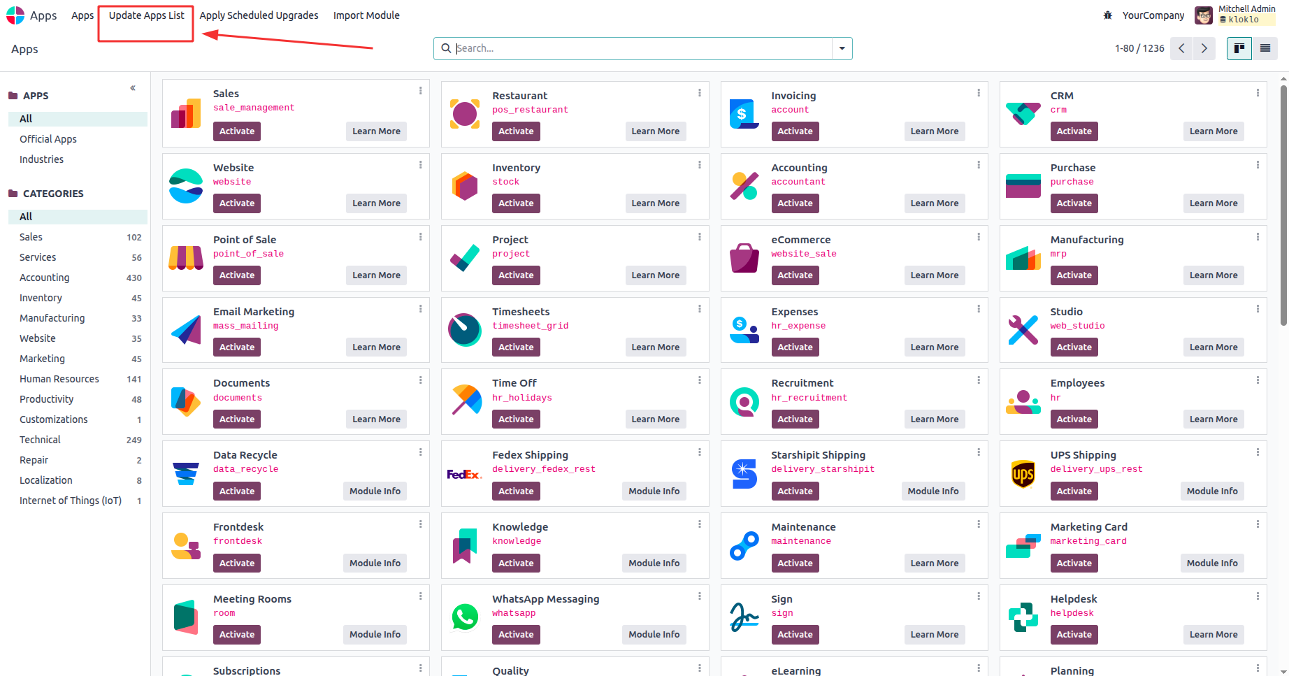1289x676 pixels.
Task: Open kebab menu on CRM card
Action: (1258, 93)
